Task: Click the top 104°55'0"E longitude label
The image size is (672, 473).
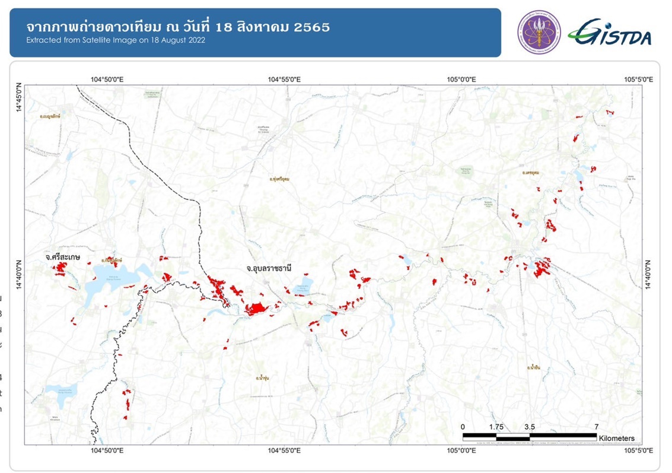Action: point(285,79)
